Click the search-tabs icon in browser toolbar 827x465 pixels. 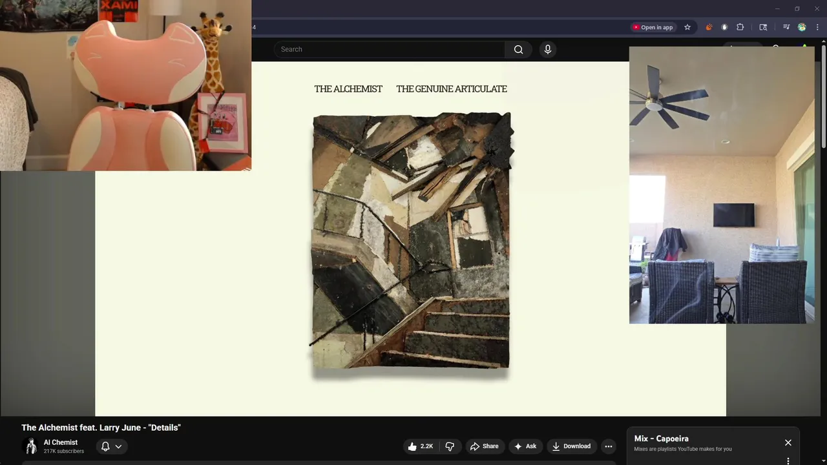(x=763, y=27)
